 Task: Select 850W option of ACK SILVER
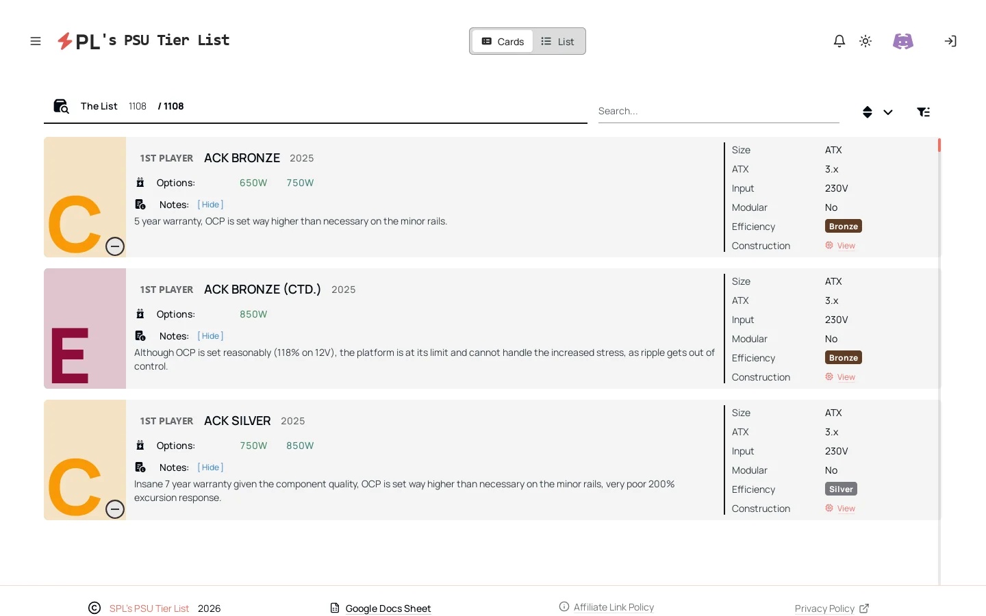300,446
